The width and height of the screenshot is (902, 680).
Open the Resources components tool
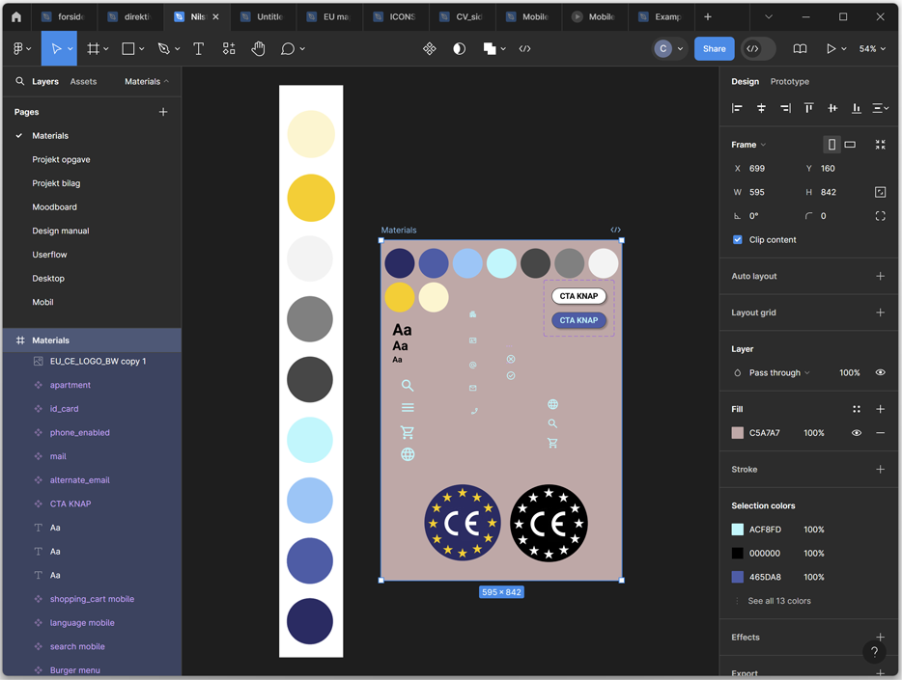coord(229,49)
